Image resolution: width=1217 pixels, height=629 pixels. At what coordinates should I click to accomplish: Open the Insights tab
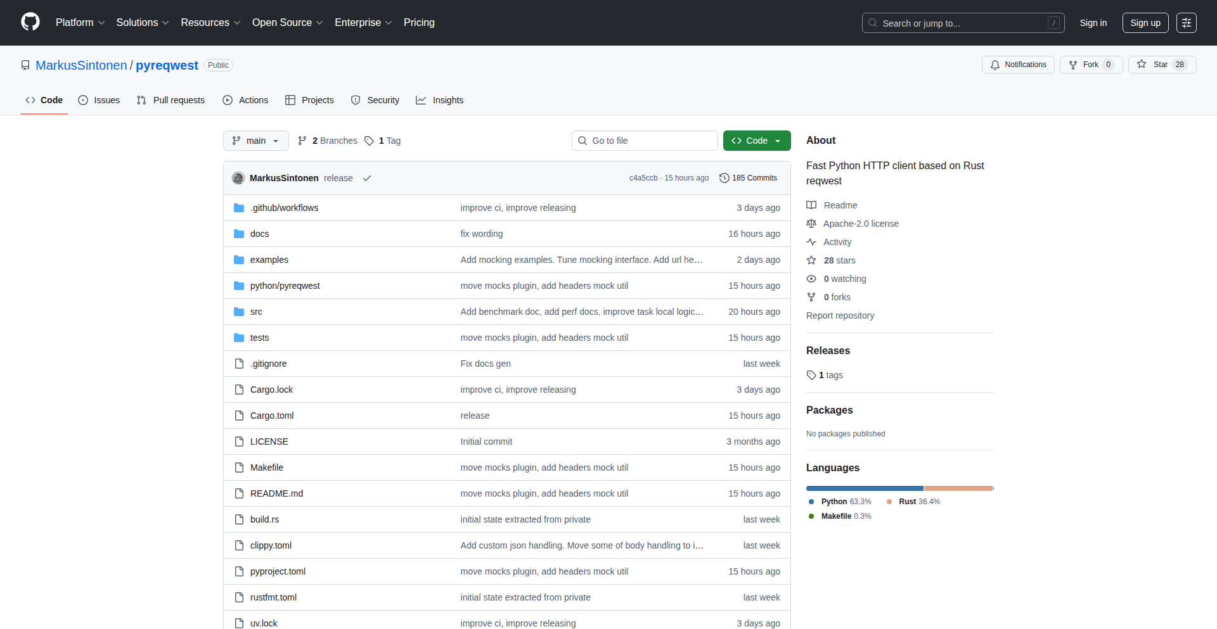[x=440, y=100]
